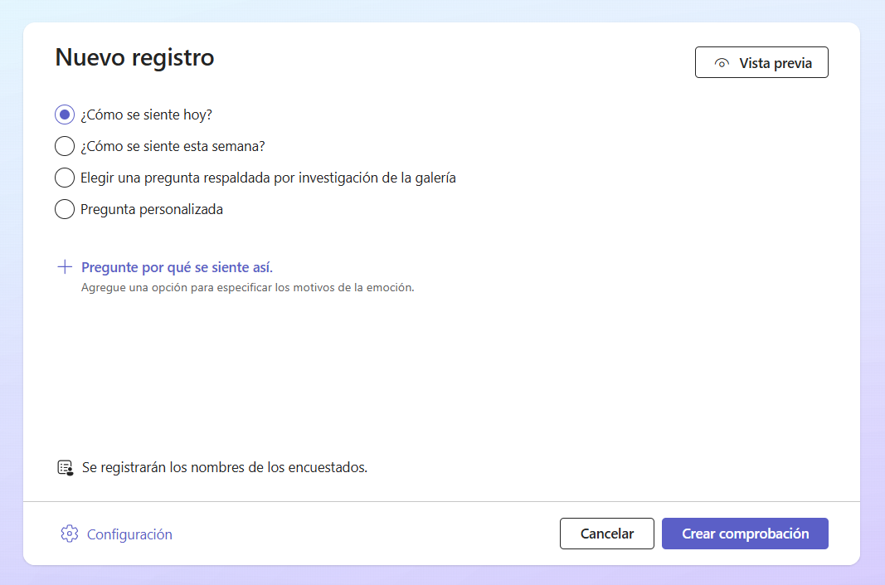Click the eye icon in Vista previa
Viewport: 885px width, 585px height.
click(x=722, y=63)
